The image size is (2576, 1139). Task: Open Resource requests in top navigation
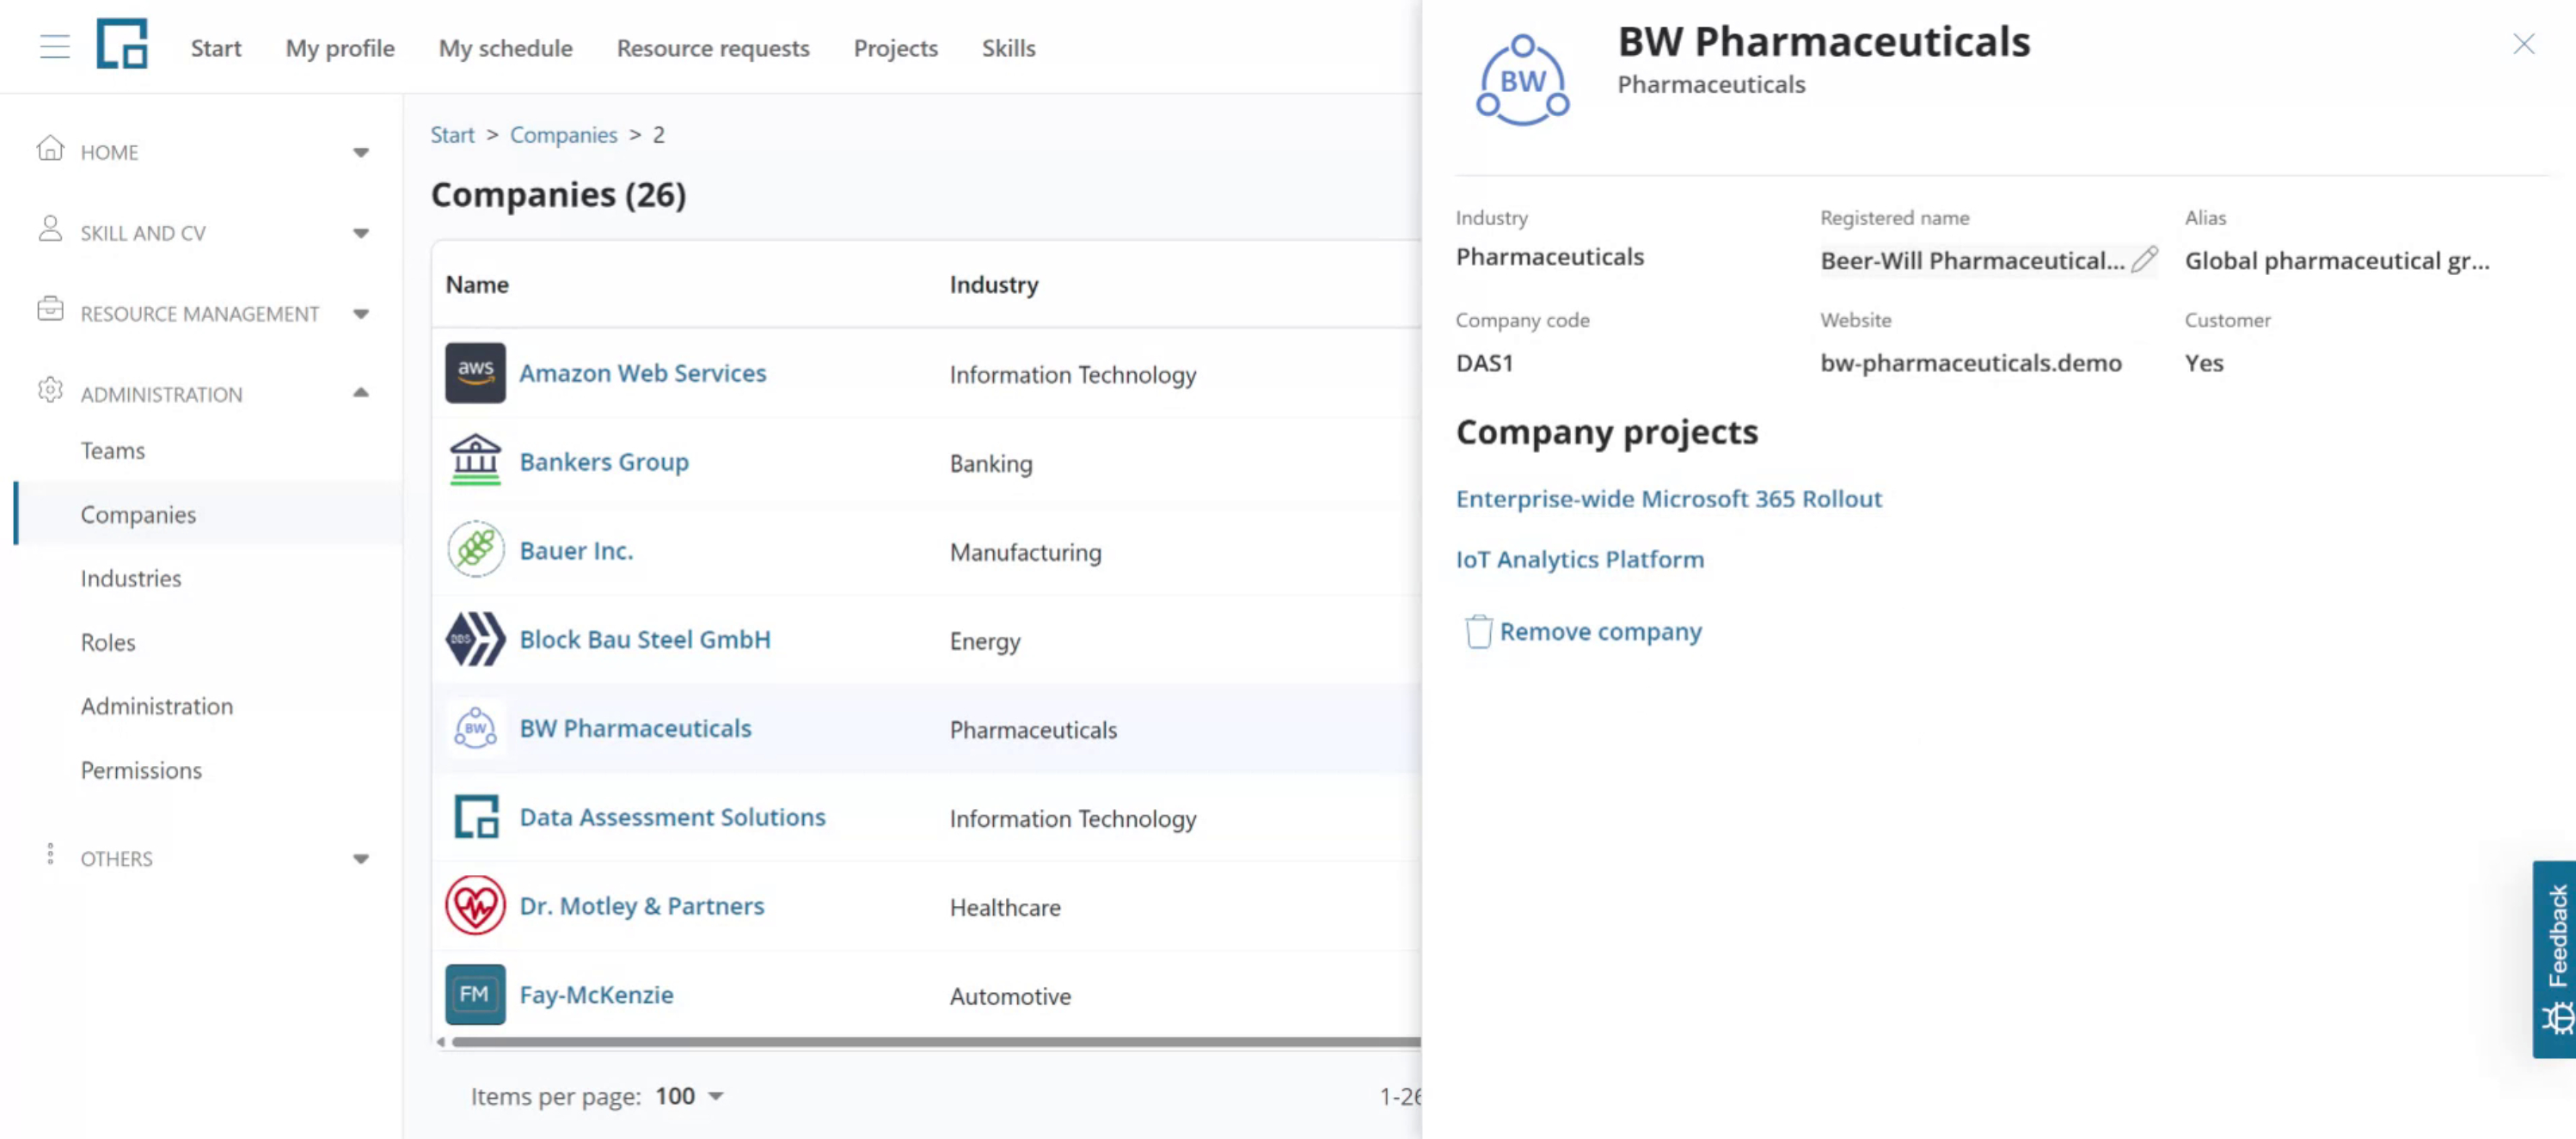tap(713, 47)
